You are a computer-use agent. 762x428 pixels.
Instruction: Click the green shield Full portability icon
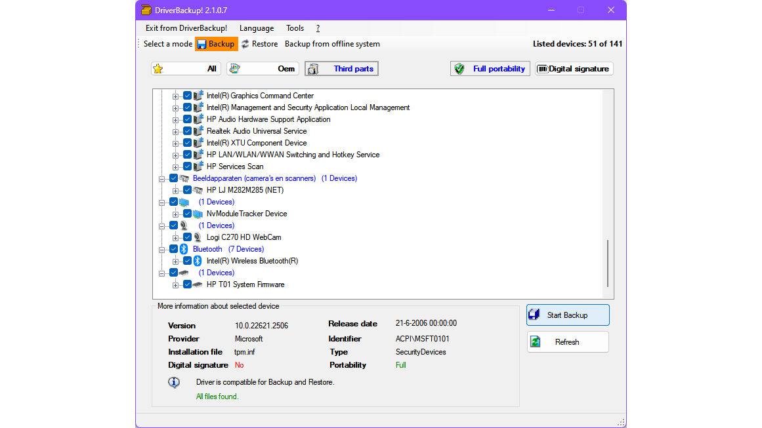click(x=459, y=69)
